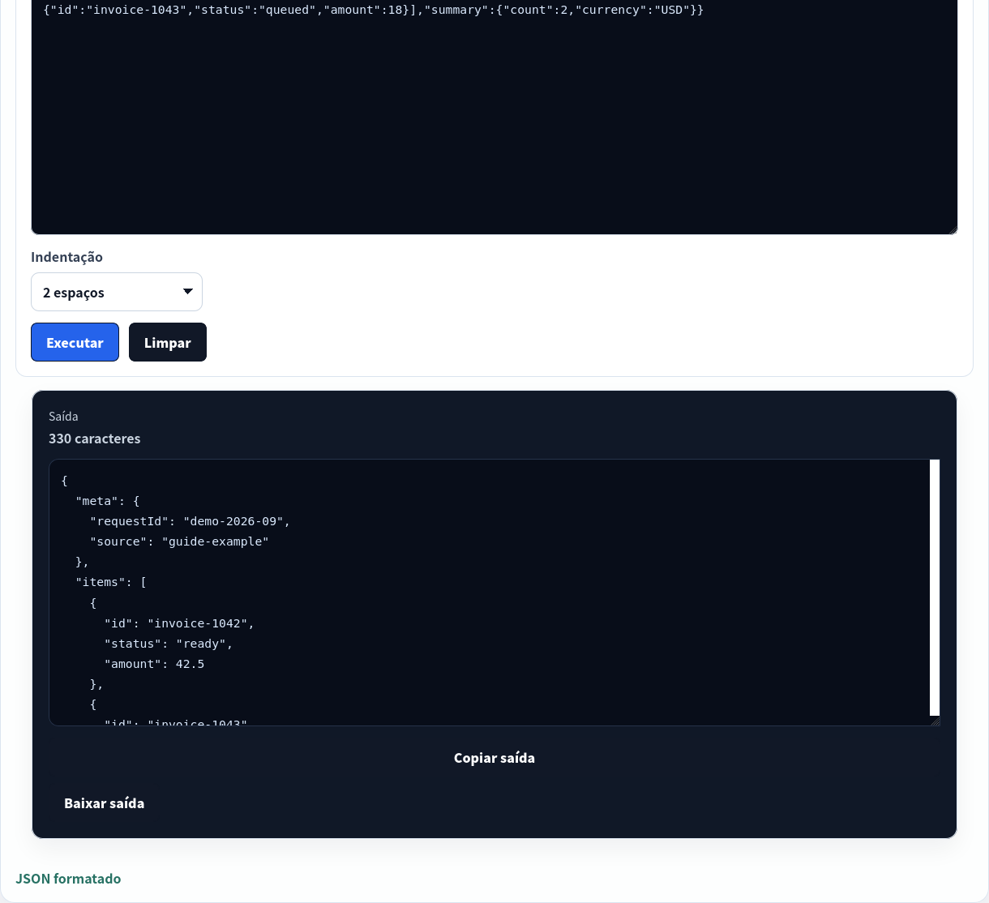Click the Limpar button

pyautogui.click(x=168, y=342)
